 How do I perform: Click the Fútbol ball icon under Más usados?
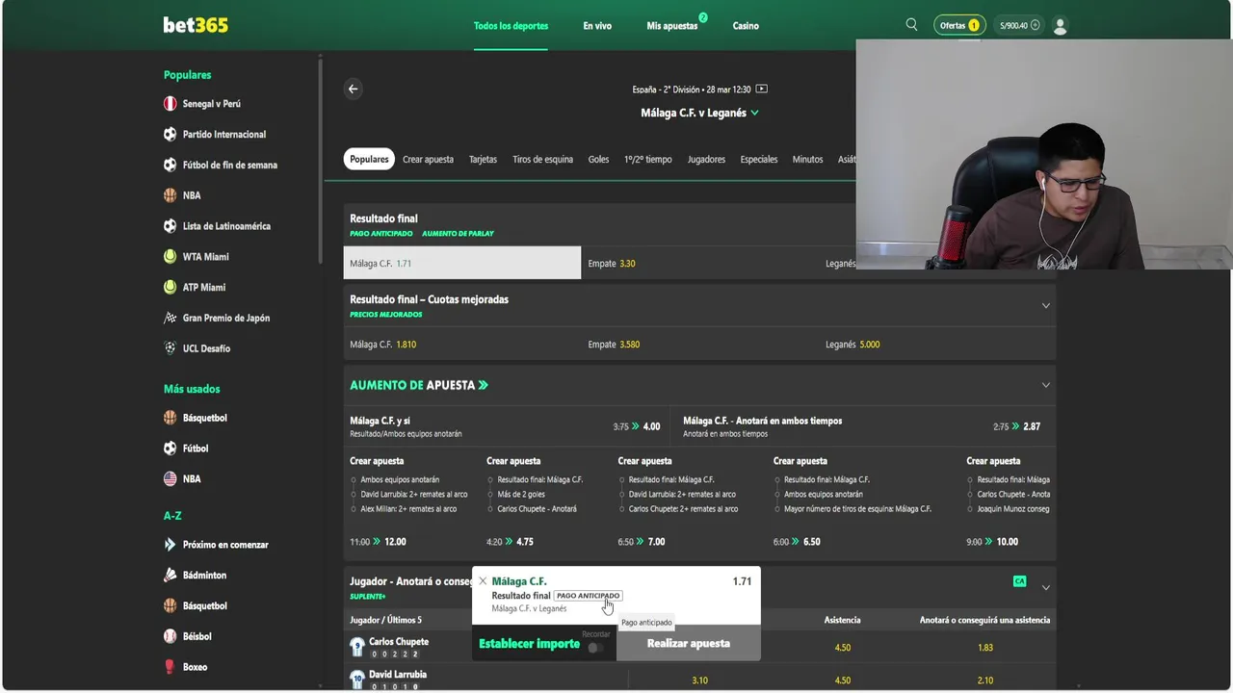(x=170, y=449)
